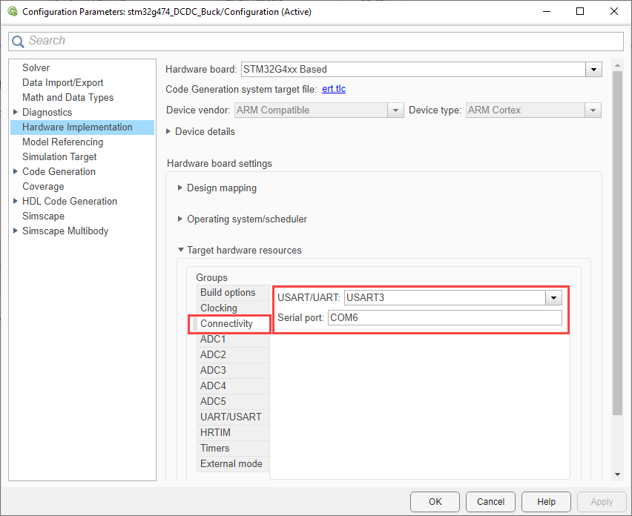Screen dimensions: 632x516
Task: Click the vertical scrollbar down arrow
Action: coord(617,474)
